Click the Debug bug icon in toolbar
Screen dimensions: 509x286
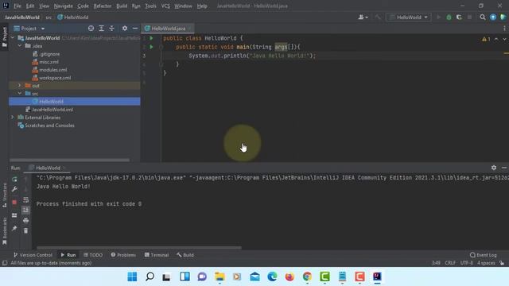click(449, 17)
